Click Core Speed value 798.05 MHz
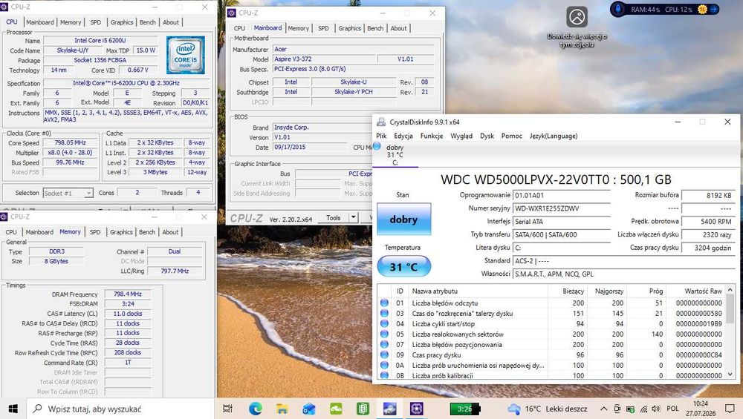Image resolution: width=743 pixels, height=419 pixels. click(70, 142)
